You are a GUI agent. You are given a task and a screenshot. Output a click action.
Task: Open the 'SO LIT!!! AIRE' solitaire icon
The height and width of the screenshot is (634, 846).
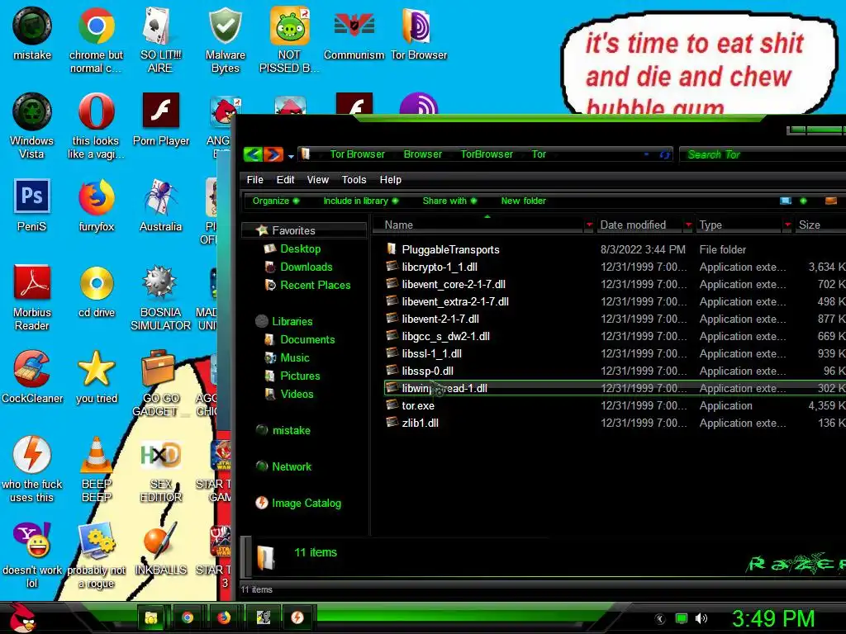click(160, 40)
